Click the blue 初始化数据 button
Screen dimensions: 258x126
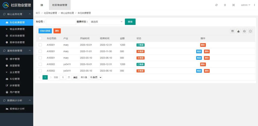pyautogui.click(x=45, y=31)
